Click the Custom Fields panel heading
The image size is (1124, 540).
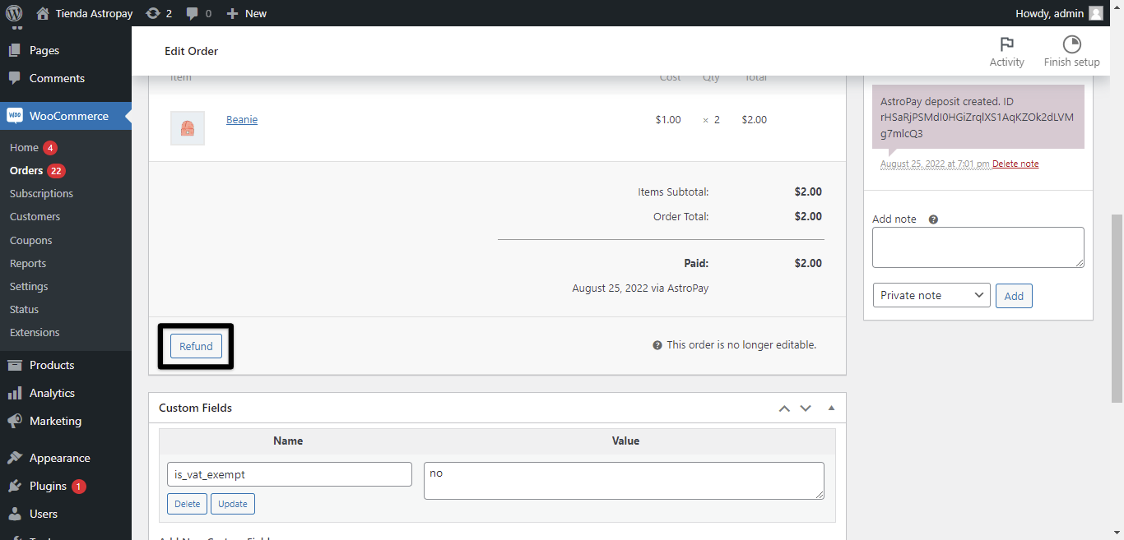click(195, 408)
